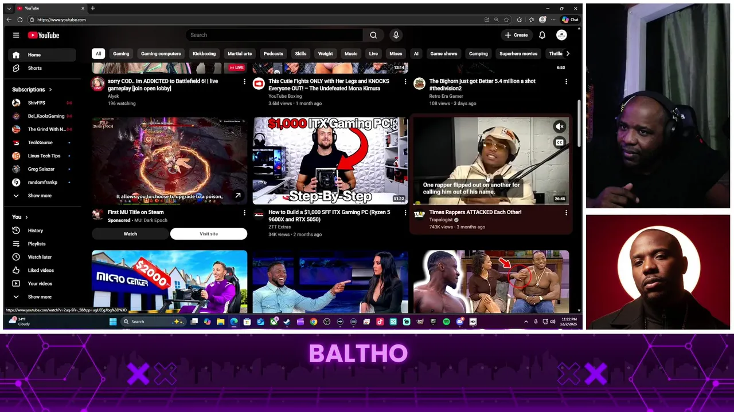Open the $1,000 ITX Gaming PC thumbnail
Screen dimensions: 734x412
tap(330, 161)
